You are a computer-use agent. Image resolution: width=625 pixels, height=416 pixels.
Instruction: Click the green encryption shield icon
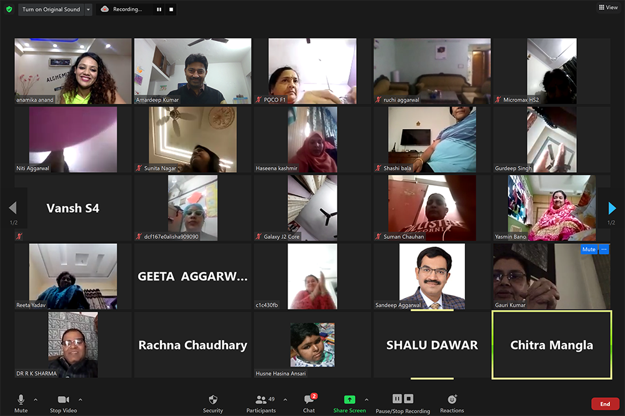(x=9, y=9)
